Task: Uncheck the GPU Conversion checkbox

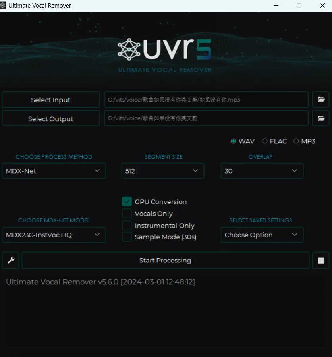Action: pos(127,201)
